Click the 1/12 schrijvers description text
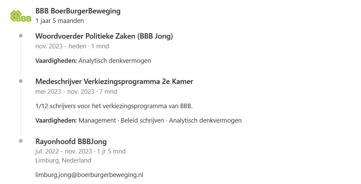The height and width of the screenshot is (184, 361). (x=114, y=106)
